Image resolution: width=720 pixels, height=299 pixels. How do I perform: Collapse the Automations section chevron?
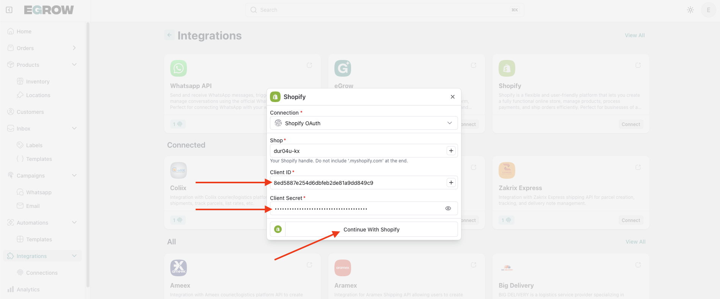click(x=74, y=223)
